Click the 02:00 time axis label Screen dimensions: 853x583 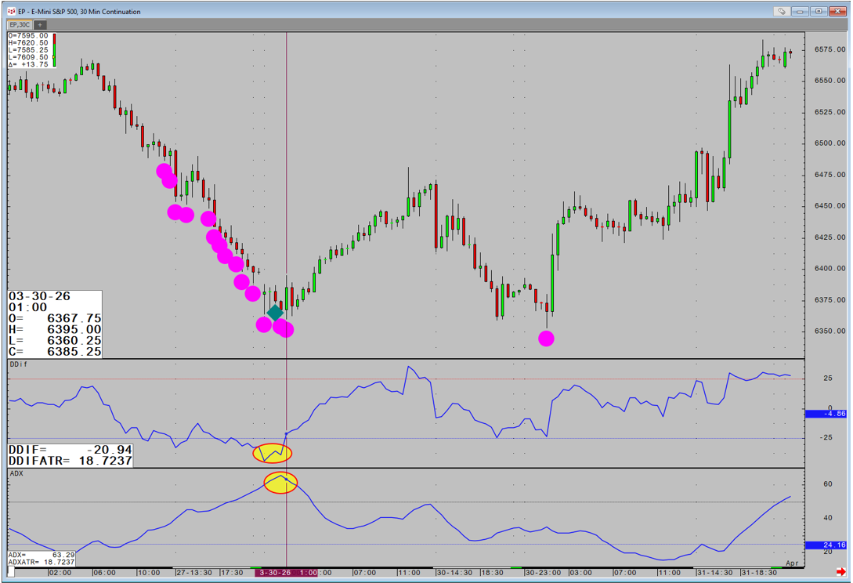(x=60, y=573)
